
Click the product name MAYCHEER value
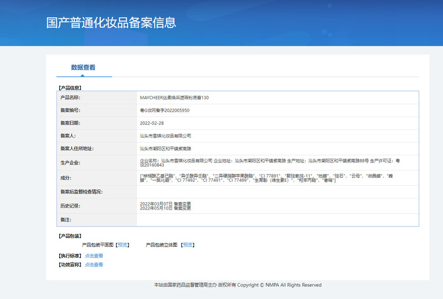point(174,97)
